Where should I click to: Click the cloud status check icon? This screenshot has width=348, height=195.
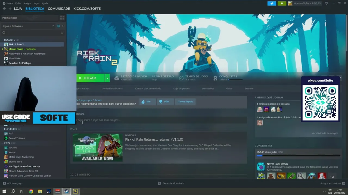117,78
